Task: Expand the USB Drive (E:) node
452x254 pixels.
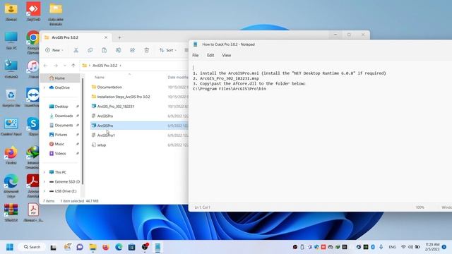Action: (44, 191)
